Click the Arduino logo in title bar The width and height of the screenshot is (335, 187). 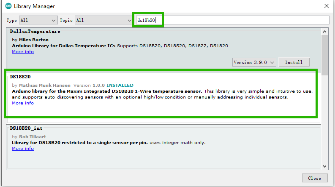tap(8, 6)
